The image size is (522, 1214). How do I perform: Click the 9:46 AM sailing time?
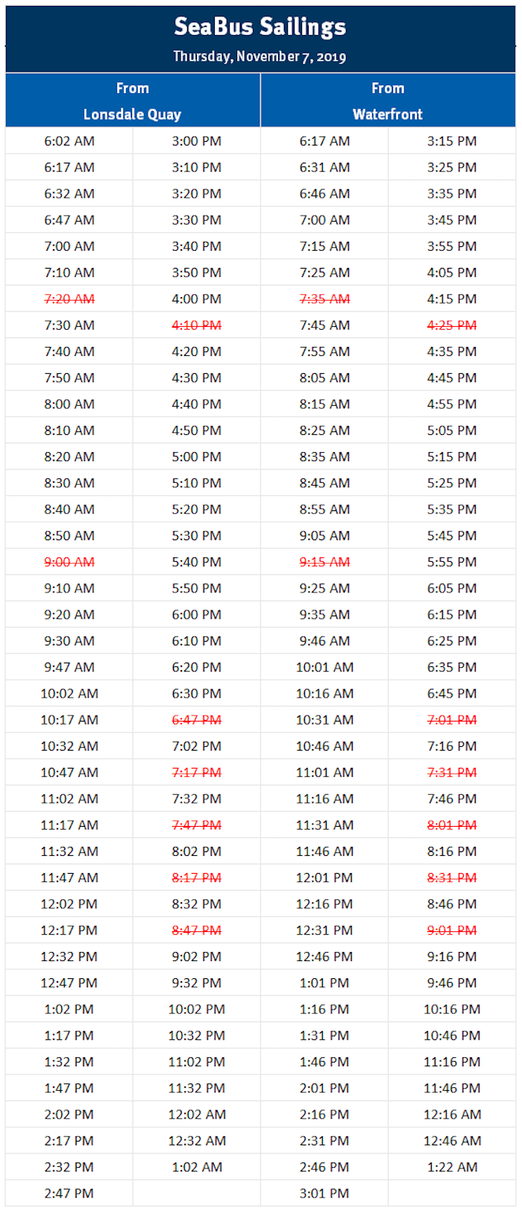click(324, 641)
